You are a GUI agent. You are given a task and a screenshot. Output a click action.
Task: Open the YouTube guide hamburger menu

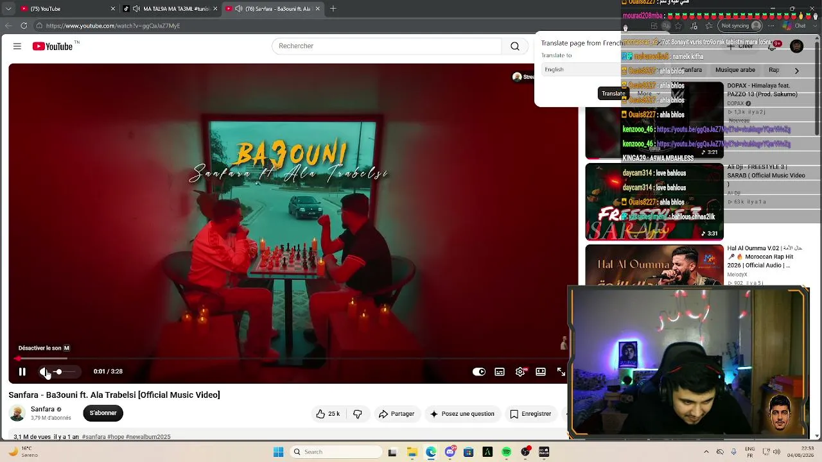tap(17, 46)
